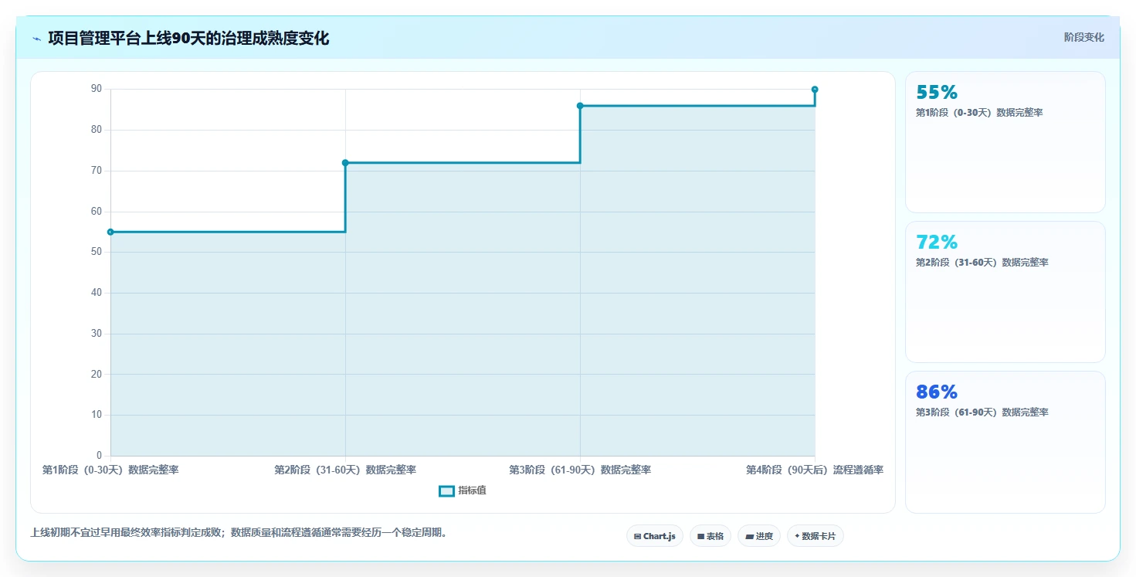Click the data point at value 90

(815, 90)
